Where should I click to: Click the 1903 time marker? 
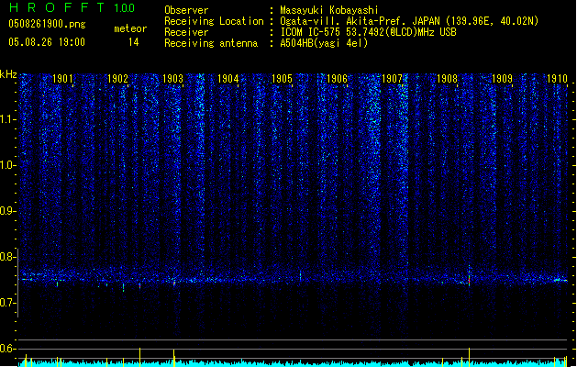click(172, 79)
